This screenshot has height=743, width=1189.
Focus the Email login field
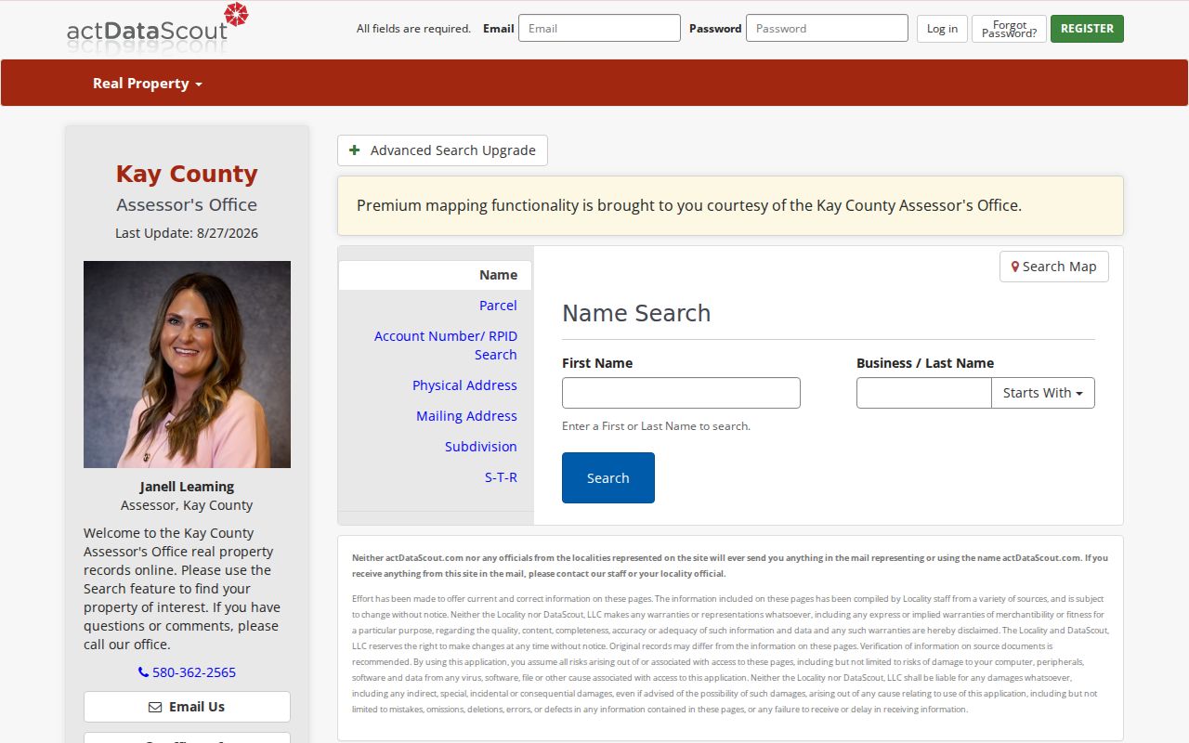click(x=599, y=28)
